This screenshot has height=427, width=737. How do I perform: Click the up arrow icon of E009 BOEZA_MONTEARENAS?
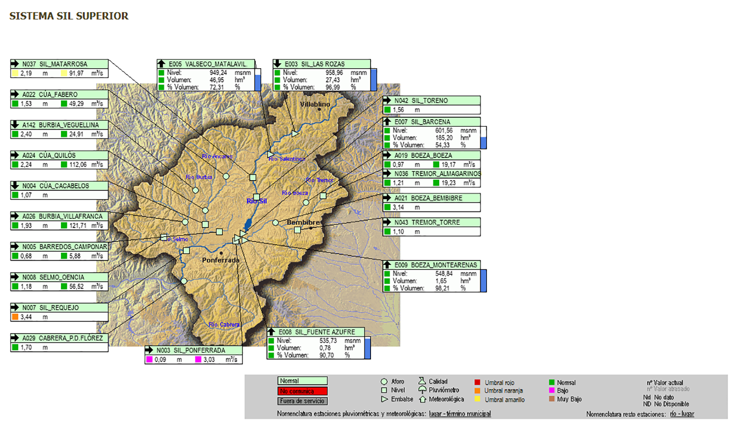pyautogui.click(x=387, y=265)
